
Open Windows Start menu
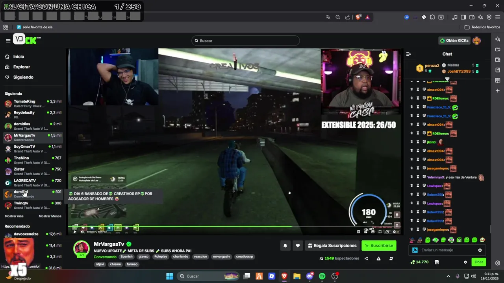[170, 276]
